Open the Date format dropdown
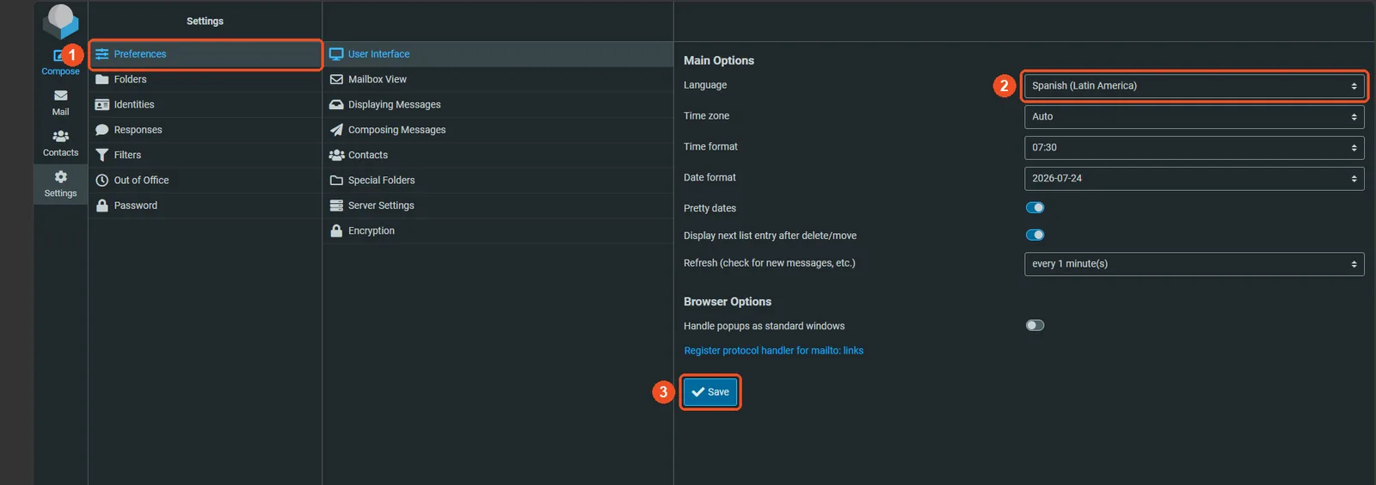The height and width of the screenshot is (485, 1376). [x=1194, y=179]
